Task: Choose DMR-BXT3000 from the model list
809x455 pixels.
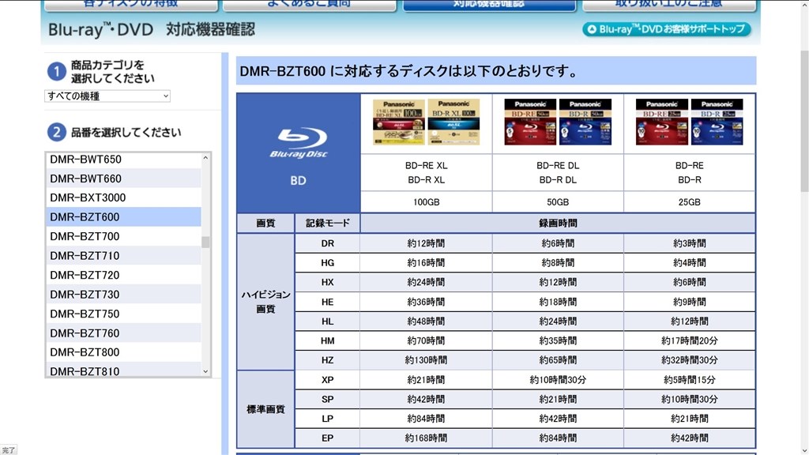Action: pyautogui.click(x=123, y=197)
